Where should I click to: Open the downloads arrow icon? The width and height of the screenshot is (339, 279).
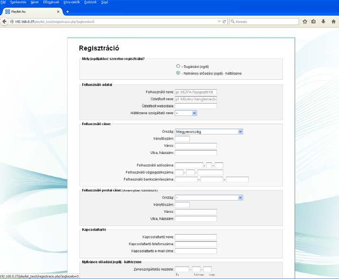coord(323,21)
